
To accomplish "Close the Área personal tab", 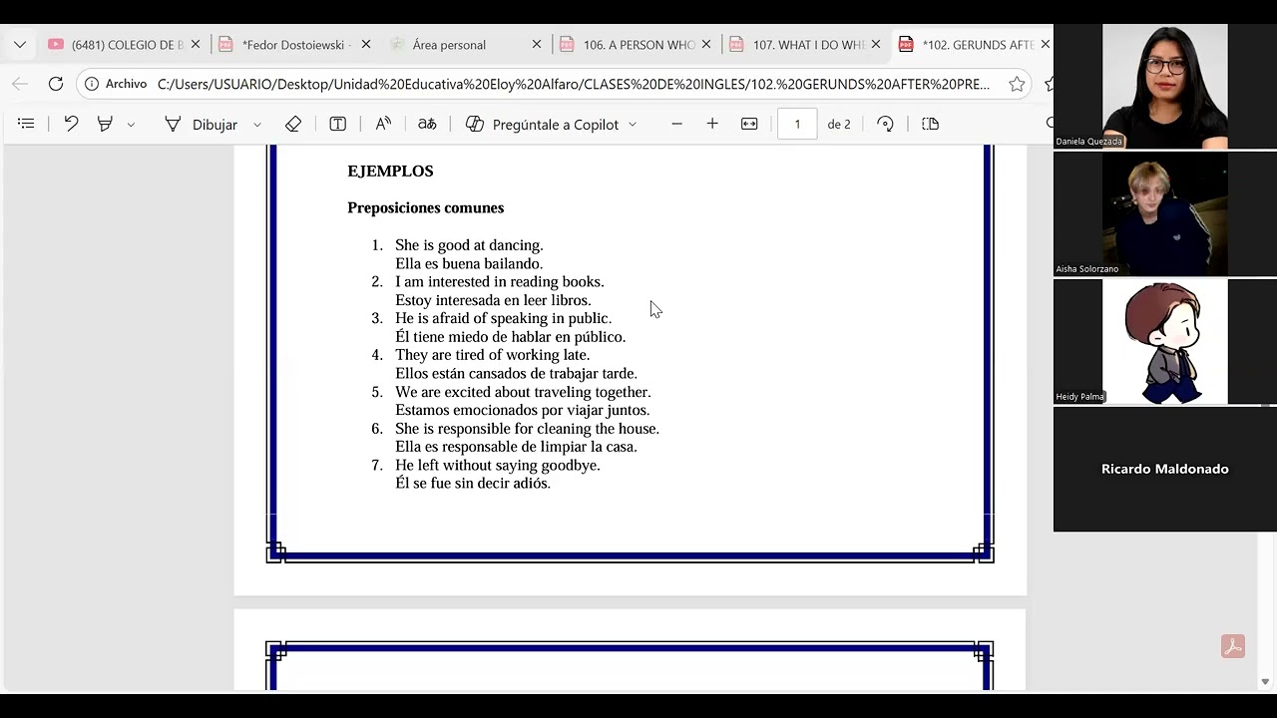I will (537, 45).
